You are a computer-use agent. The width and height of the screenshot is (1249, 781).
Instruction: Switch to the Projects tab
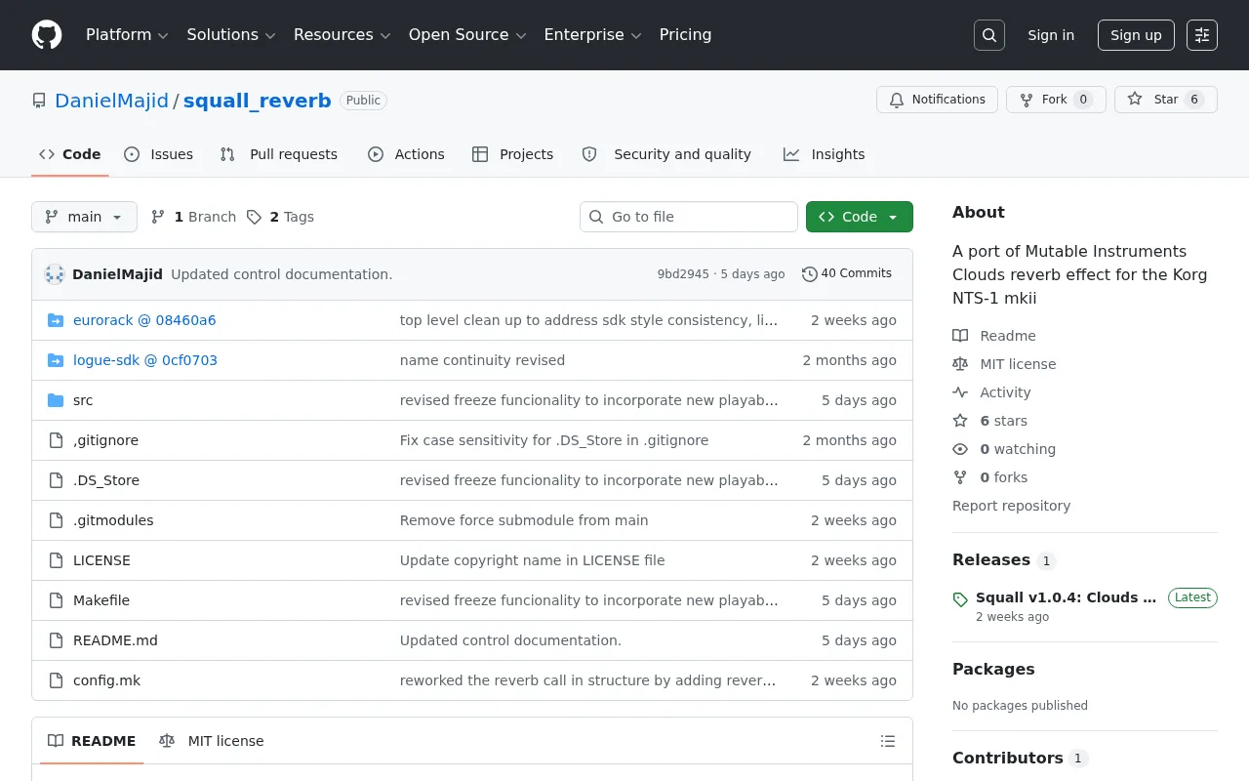pos(512,154)
